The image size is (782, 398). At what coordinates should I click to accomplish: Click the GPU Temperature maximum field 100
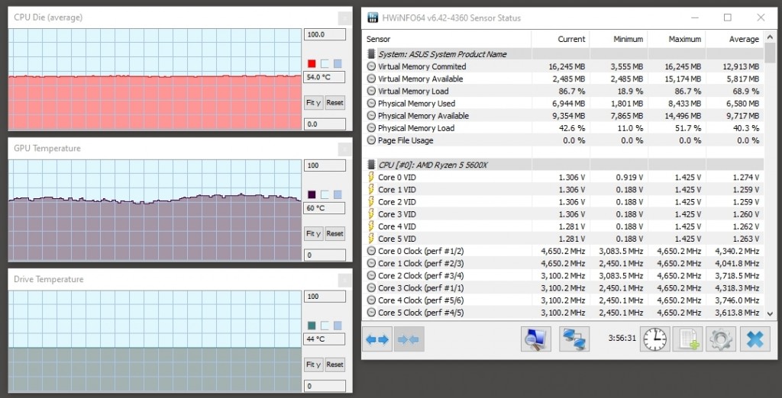tap(325, 165)
